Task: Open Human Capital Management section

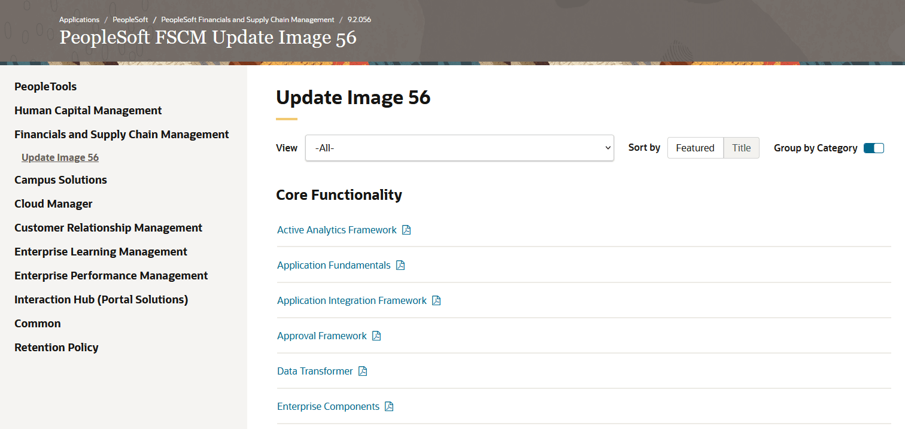Action: tap(88, 110)
